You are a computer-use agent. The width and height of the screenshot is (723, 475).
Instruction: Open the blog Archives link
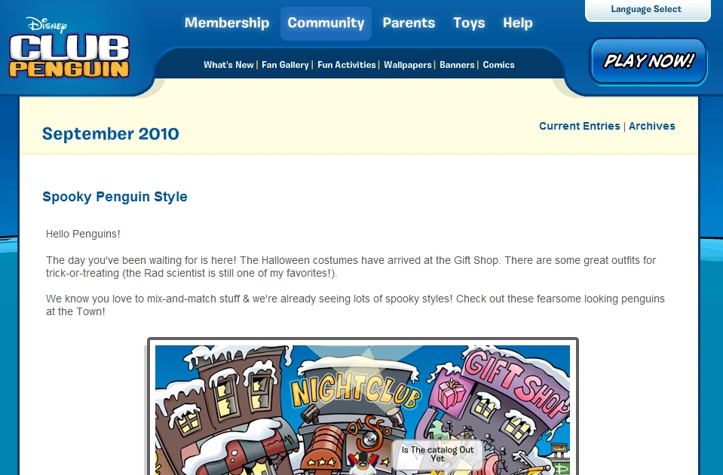(651, 126)
